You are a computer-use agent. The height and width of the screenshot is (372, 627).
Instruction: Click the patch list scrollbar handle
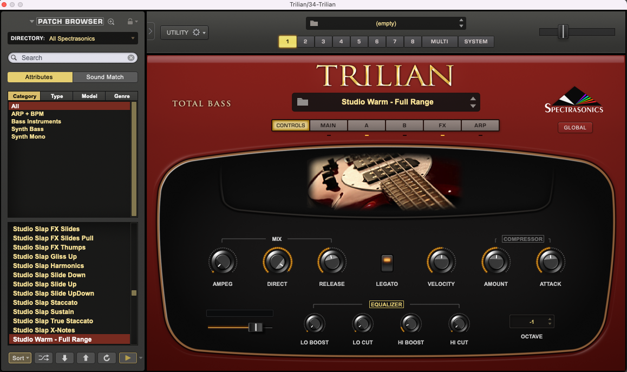134,293
